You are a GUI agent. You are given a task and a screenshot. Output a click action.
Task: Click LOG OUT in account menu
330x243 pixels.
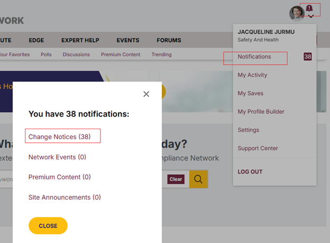(x=250, y=172)
